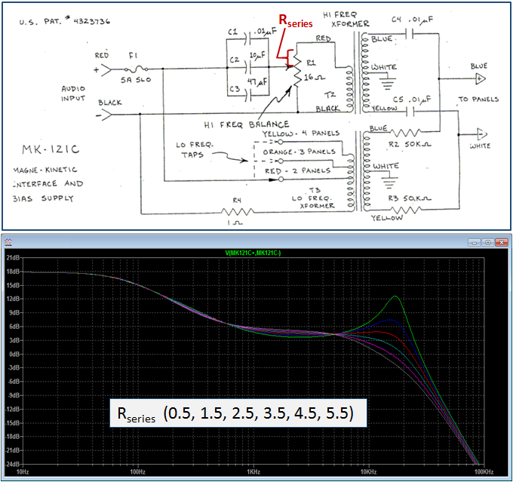513x482 pixels.
Task: Click the 18dB axis label
Action: [13, 272]
